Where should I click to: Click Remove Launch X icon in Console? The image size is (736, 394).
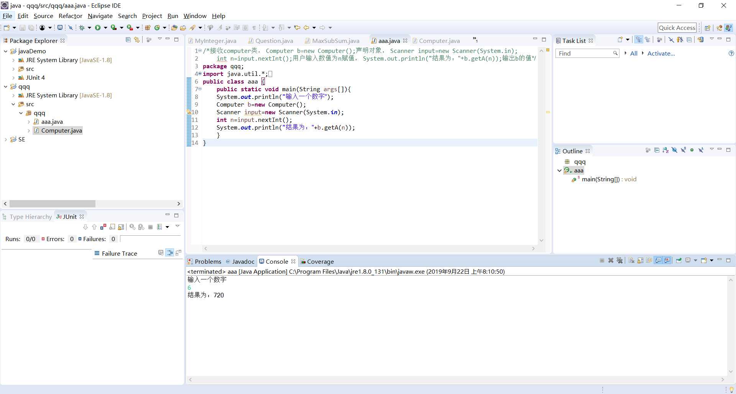(611, 260)
